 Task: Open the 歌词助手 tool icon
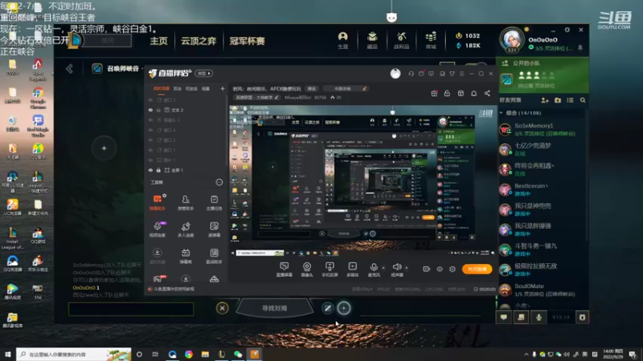point(214,256)
